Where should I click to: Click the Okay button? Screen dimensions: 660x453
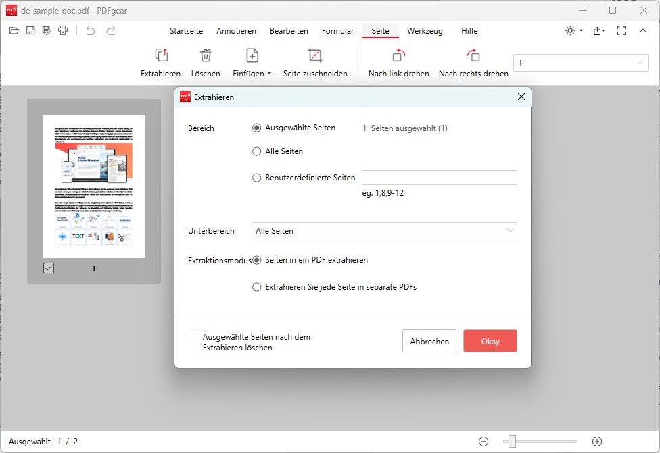(490, 341)
